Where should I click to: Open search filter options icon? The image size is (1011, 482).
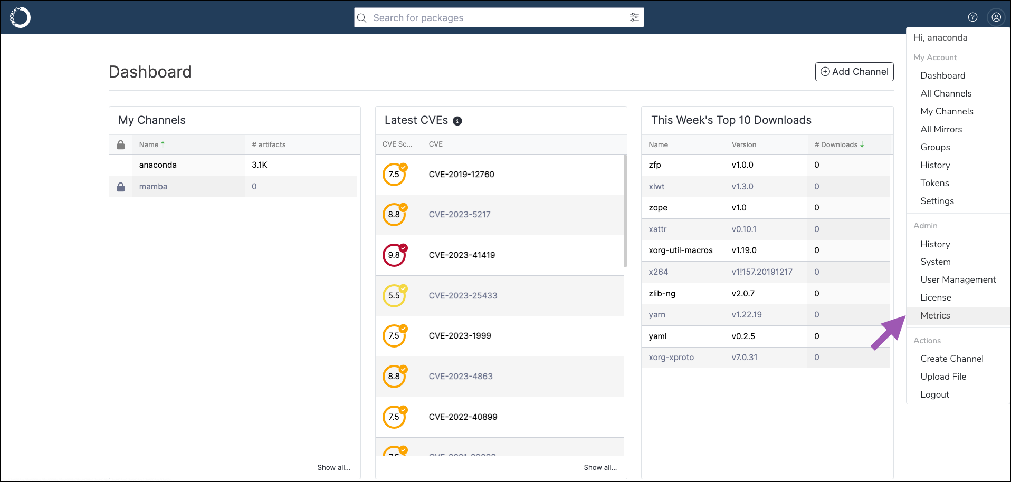click(x=634, y=17)
